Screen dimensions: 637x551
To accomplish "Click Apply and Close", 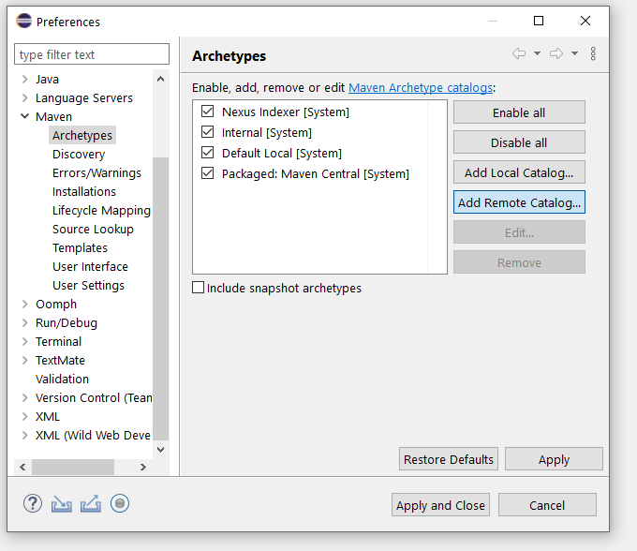I will (x=440, y=505).
